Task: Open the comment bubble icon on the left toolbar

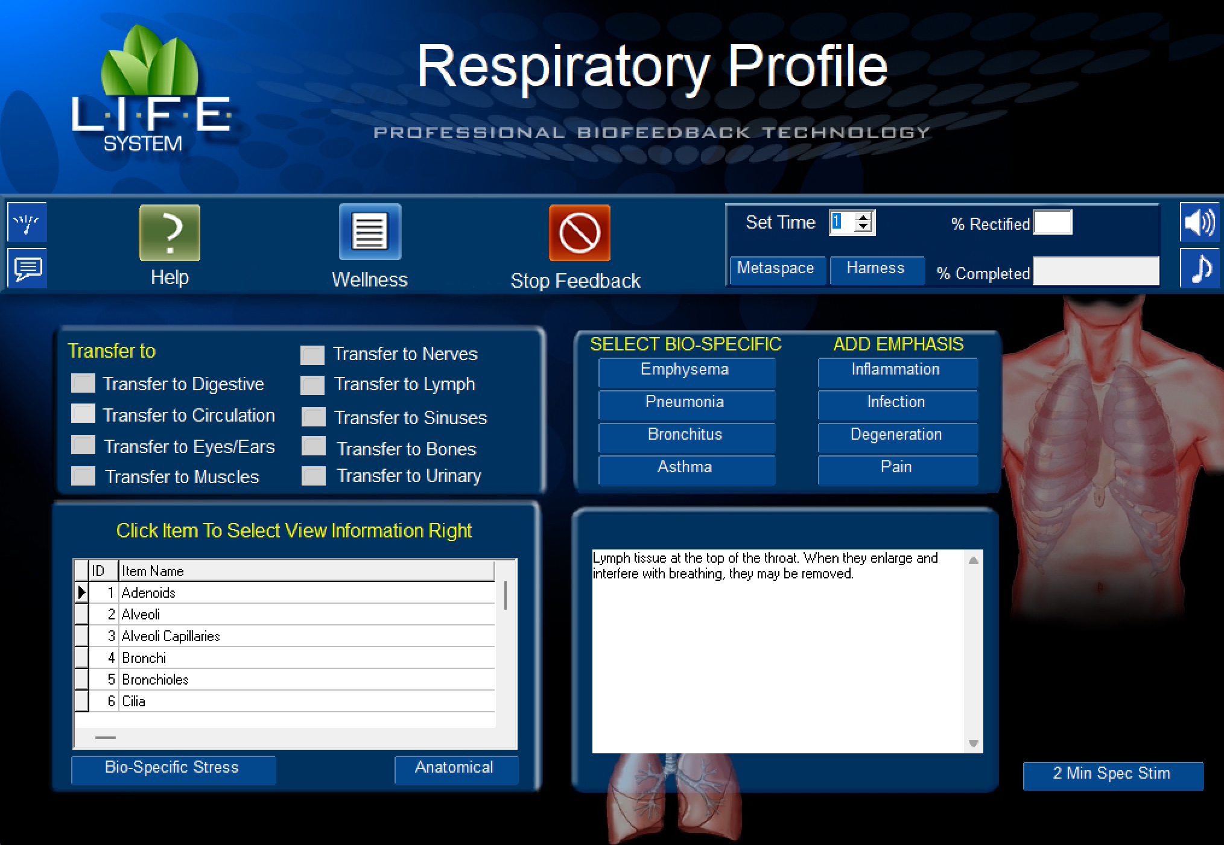Action: pos(27,269)
